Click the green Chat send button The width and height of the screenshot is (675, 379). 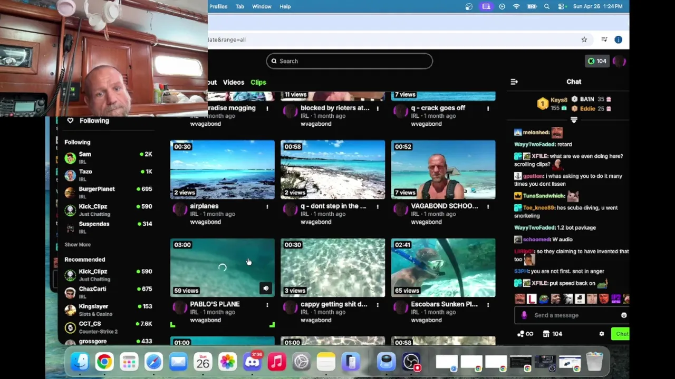621,334
